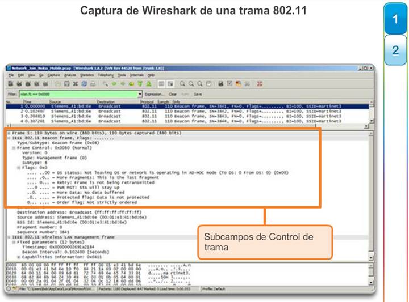Open the File menu
This screenshot has height=302, width=409.
click(11, 75)
